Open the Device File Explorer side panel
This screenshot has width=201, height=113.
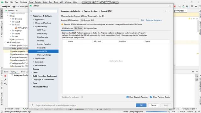200,83
